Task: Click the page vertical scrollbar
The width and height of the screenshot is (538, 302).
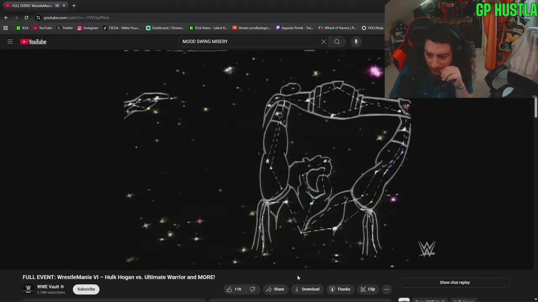Action: tap(536, 108)
